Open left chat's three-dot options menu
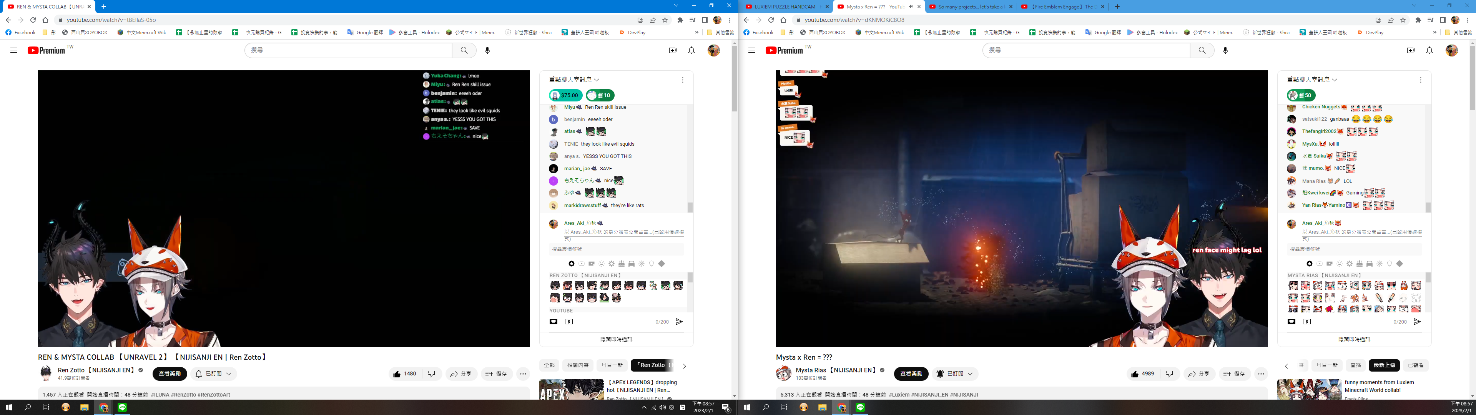Screen dimensions: 1476x415 point(682,80)
